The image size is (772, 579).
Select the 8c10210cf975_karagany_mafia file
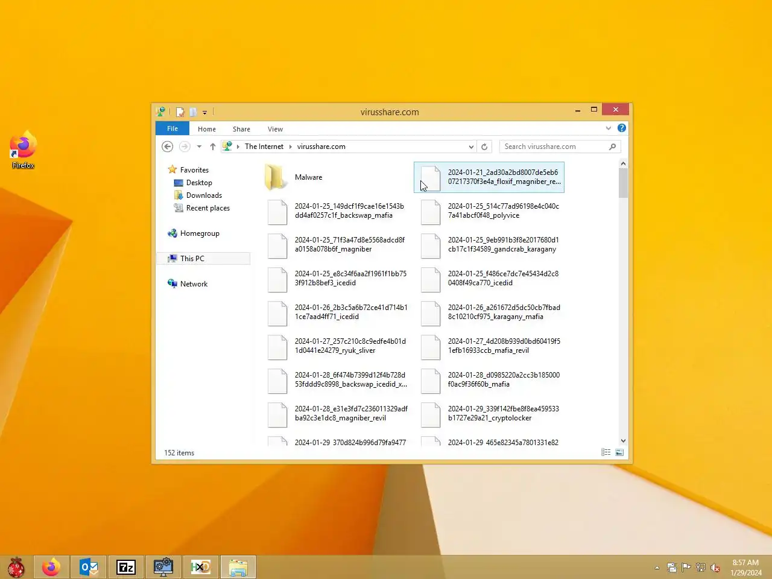pyautogui.click(x=490, y=312)
